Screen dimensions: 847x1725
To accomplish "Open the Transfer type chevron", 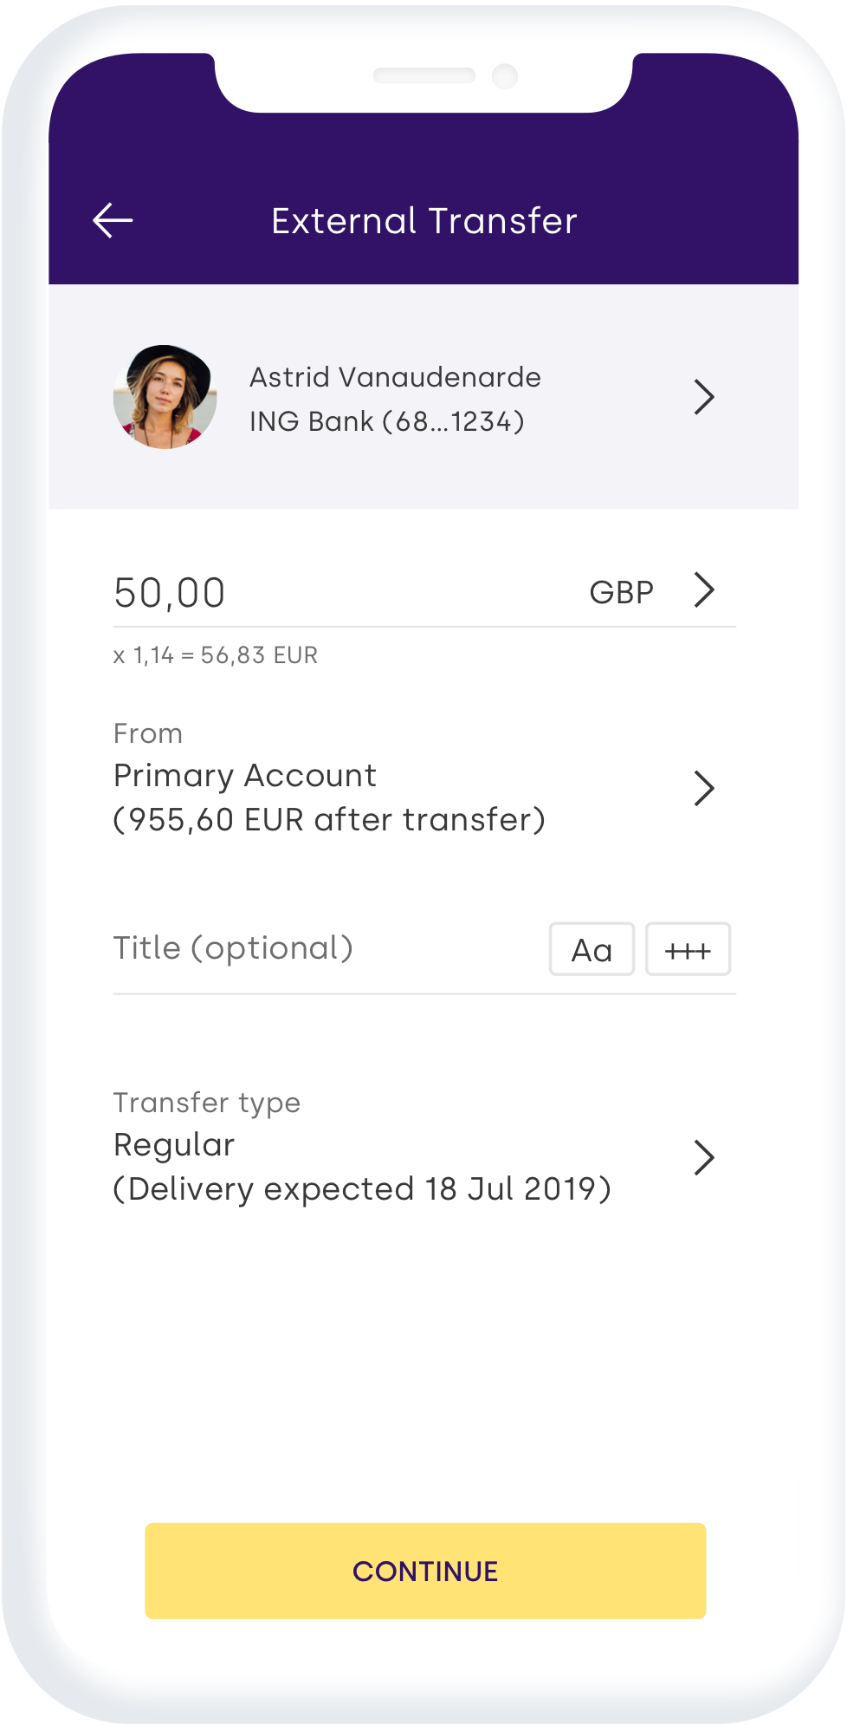I will [704, 1158].
